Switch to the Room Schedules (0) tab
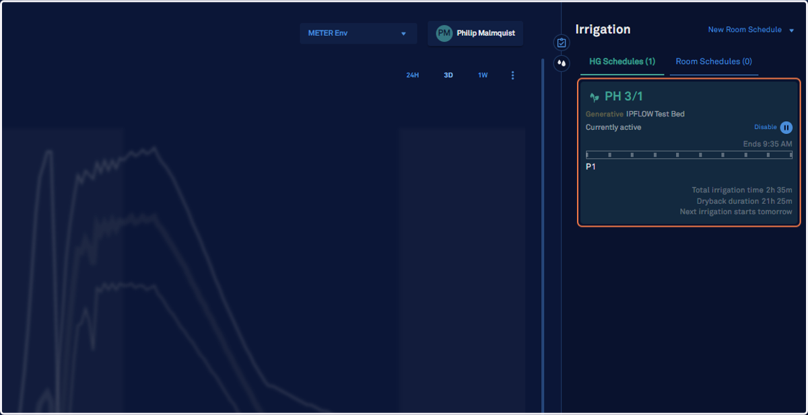This screenshot has height=415, width=808. coord(714,61)
